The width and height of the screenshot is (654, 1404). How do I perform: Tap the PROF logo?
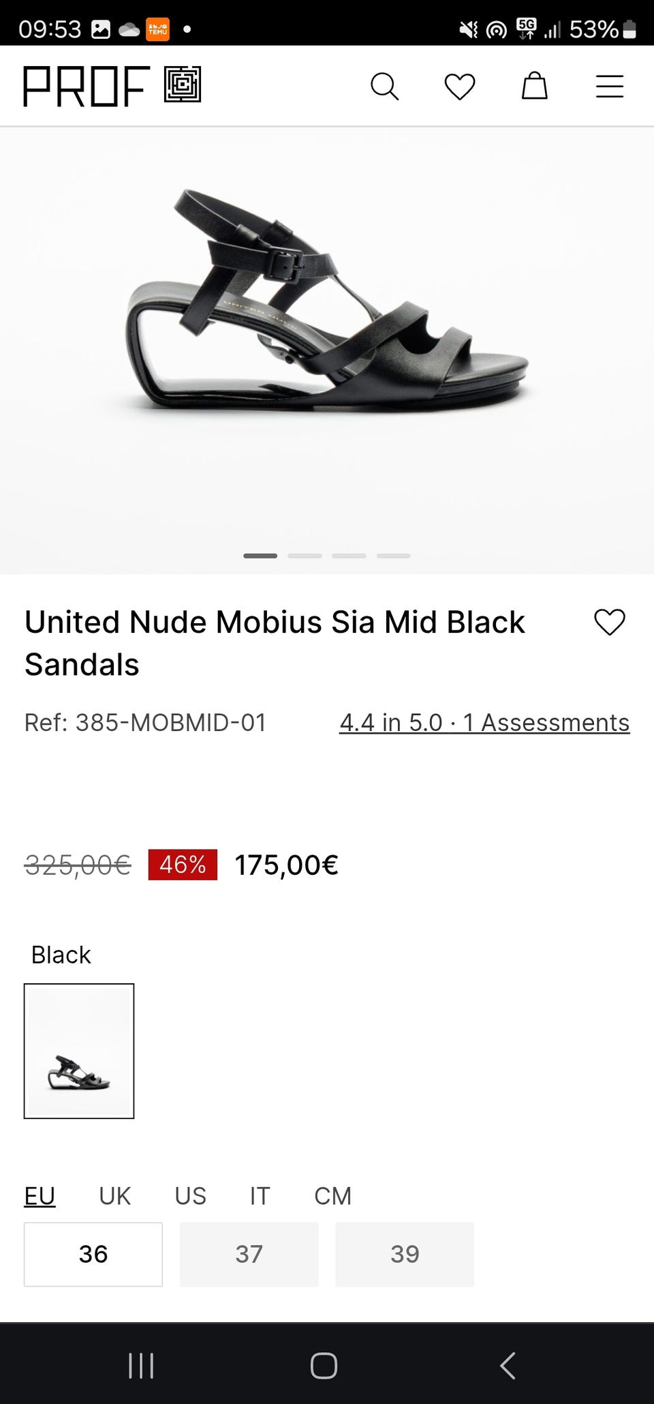click(112, 86)
